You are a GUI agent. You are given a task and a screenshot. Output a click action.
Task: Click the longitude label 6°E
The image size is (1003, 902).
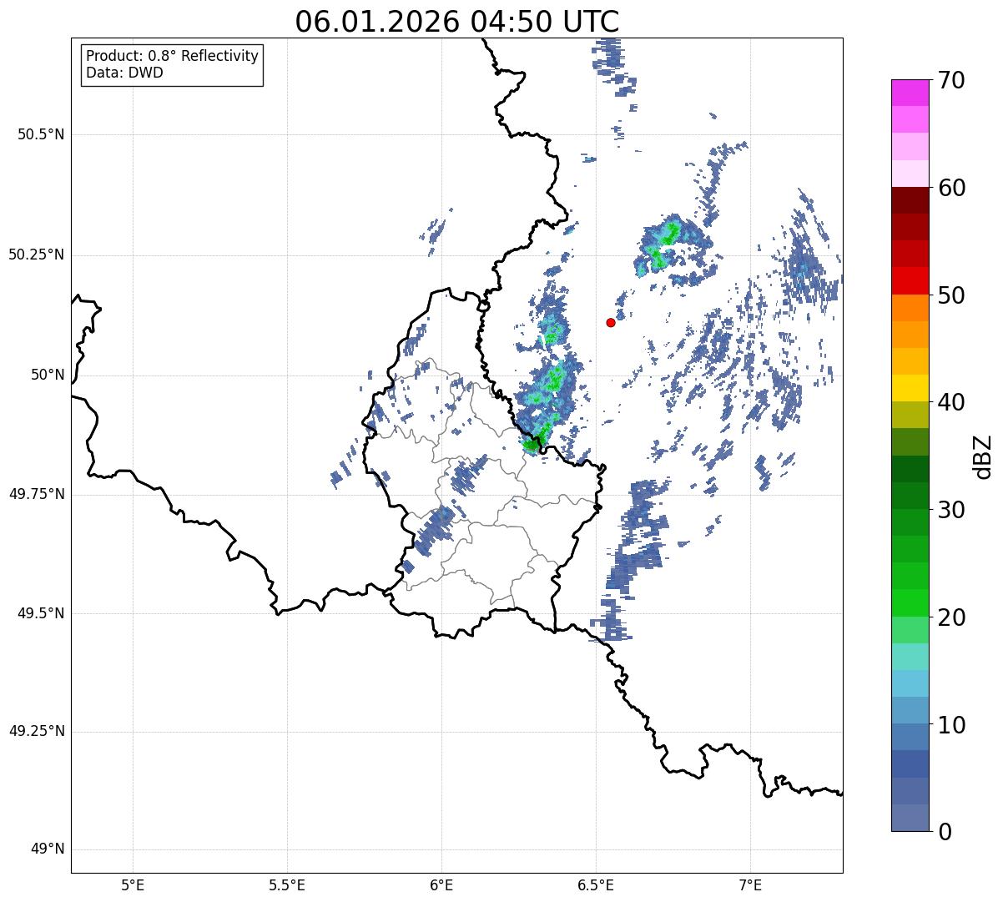click(441, 884)
